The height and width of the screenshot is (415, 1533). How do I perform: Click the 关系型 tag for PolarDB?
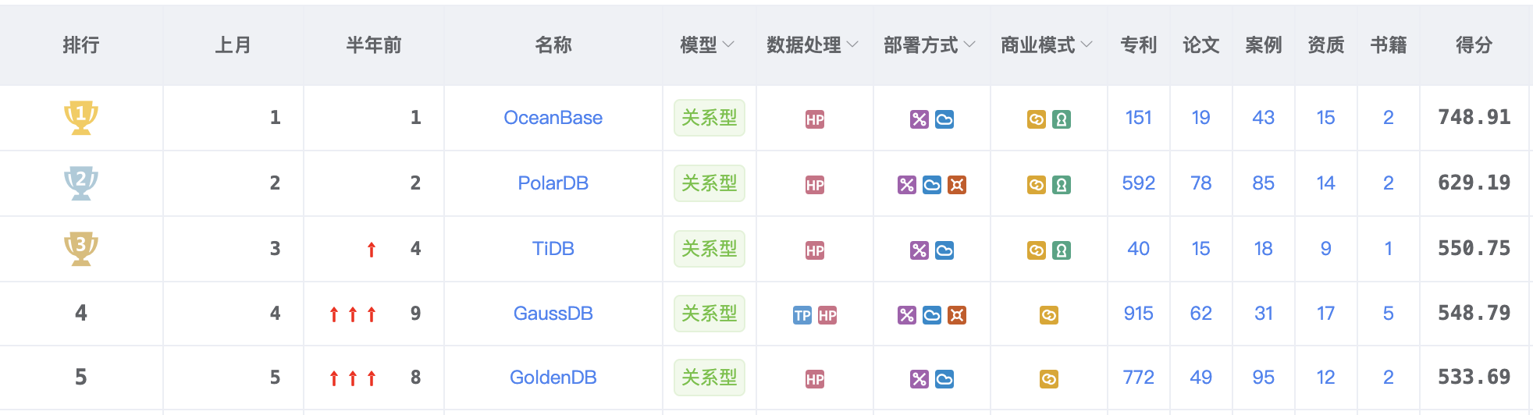[x=709, y=183]
